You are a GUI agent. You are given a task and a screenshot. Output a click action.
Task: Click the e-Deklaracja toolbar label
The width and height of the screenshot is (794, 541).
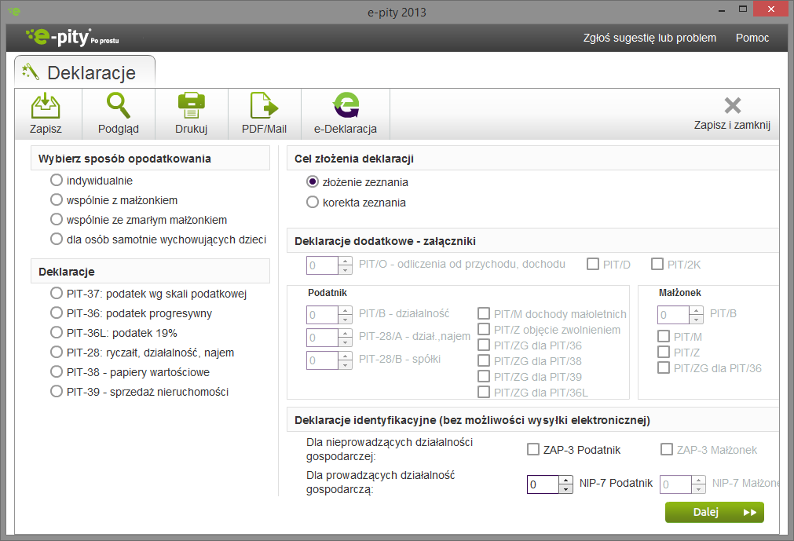click(346, 129)
